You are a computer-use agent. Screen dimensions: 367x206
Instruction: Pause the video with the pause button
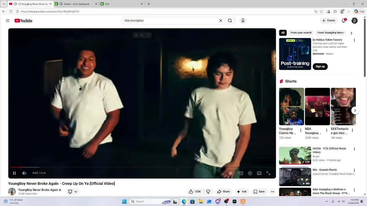(14, 173)
